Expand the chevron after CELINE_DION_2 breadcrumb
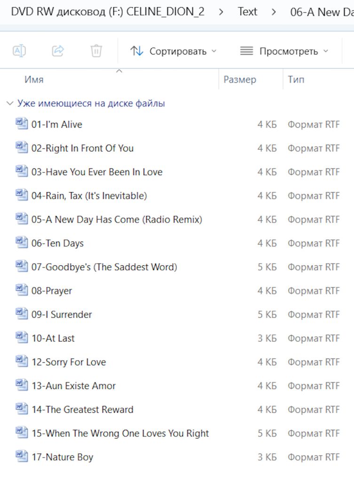This screenshot has width=354, height=481. 221,12
